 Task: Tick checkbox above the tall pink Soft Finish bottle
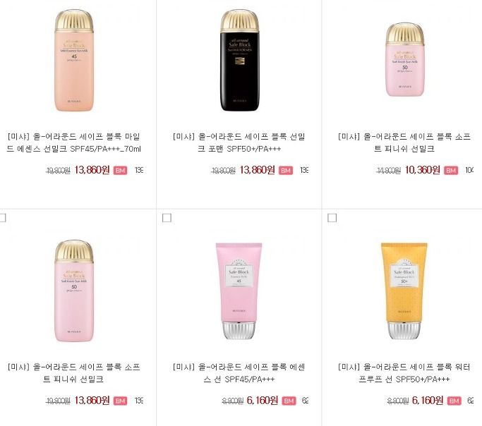click(x=2, y=218)
